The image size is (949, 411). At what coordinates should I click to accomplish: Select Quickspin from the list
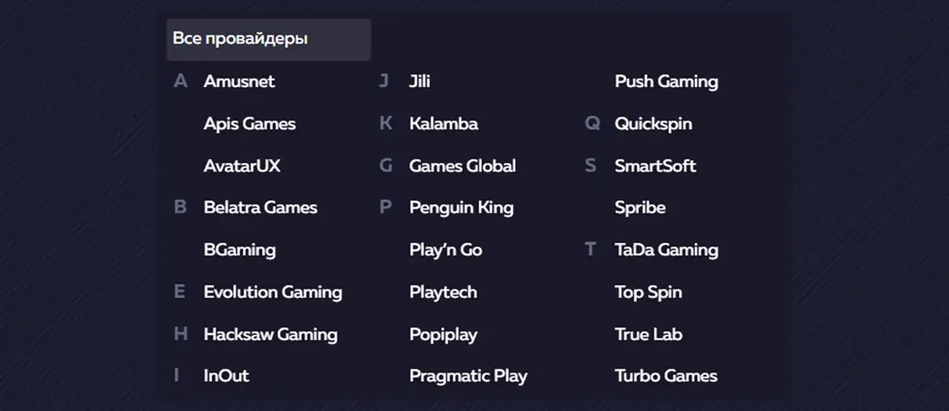coord(653,124)
